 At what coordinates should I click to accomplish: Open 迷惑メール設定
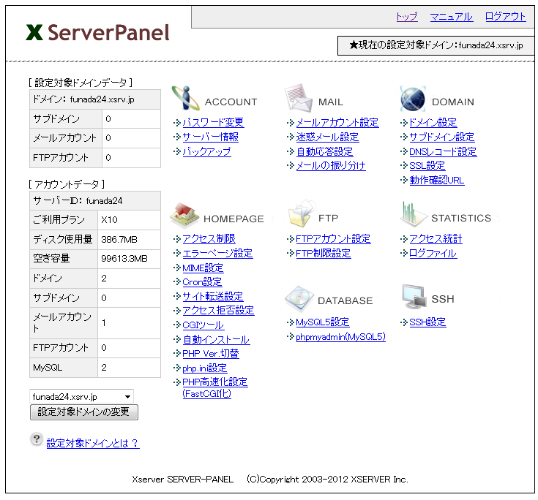tap(327, 137)
